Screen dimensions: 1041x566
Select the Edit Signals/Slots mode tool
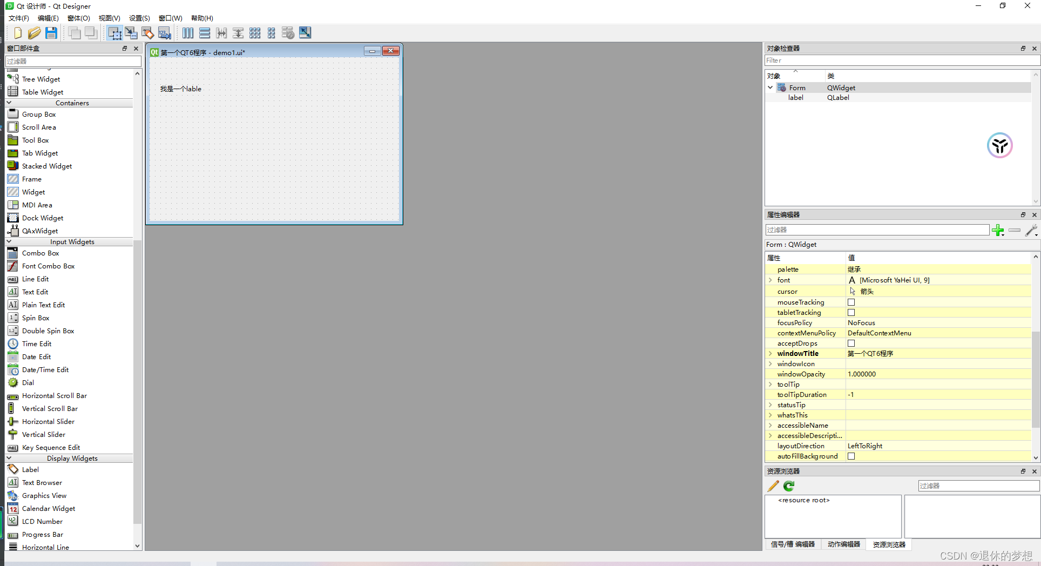(x=131, y=32)
